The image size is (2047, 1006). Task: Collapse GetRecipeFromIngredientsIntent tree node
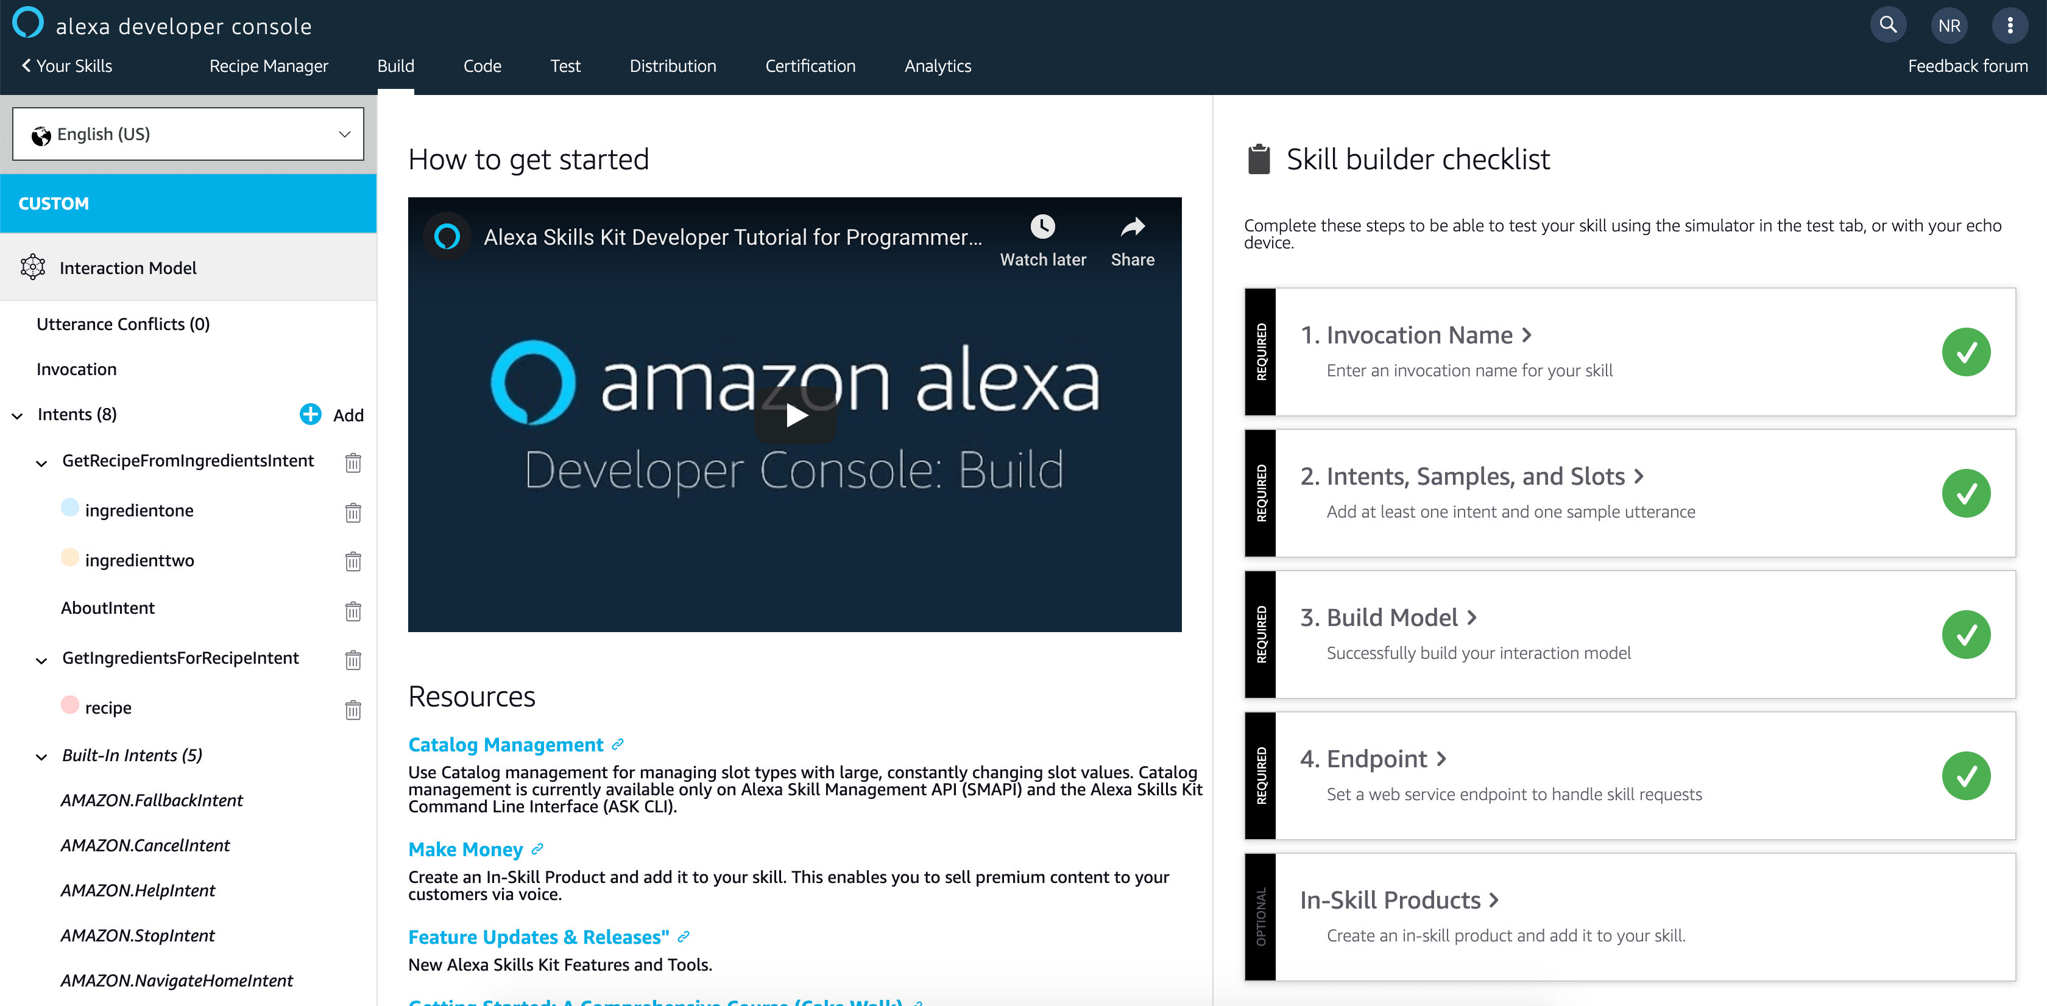(x=42, y=463)
